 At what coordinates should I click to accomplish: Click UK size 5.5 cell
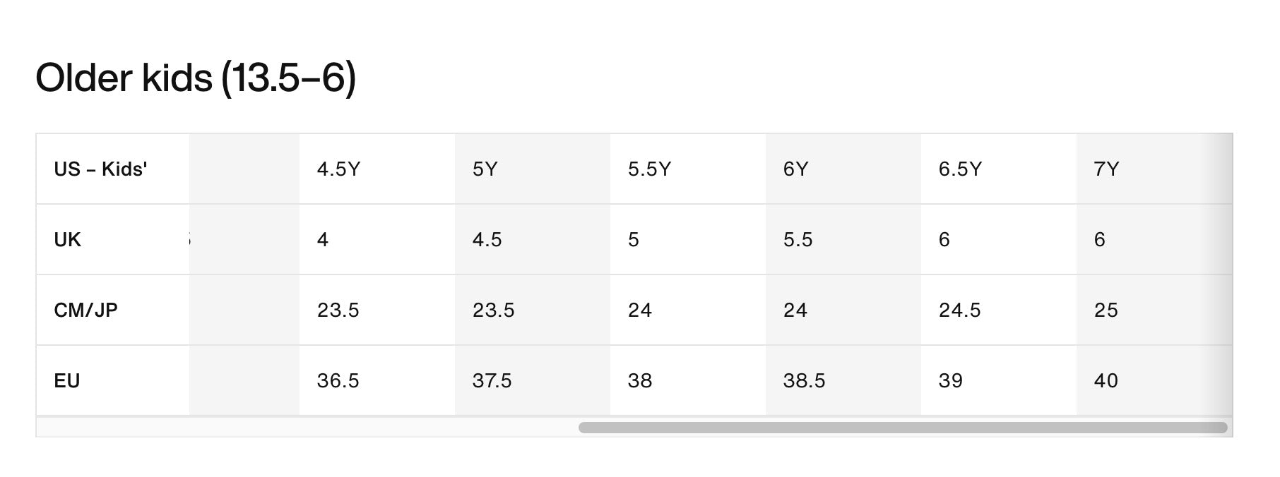pos(798,240)
